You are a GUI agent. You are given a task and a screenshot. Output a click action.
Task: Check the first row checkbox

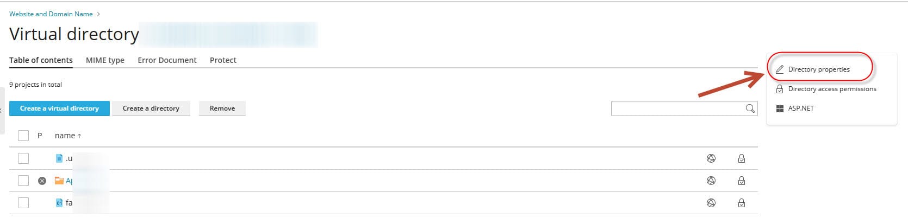[x=23, y=158]
